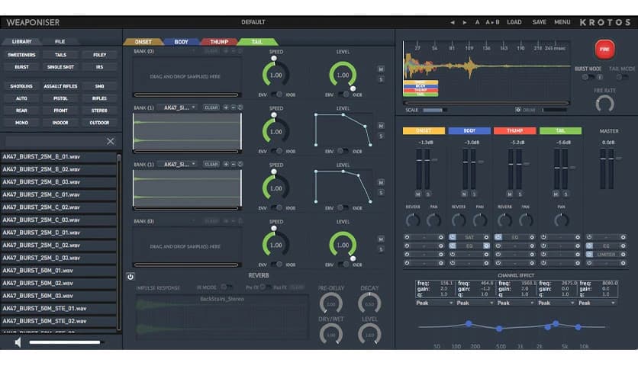Screen dimensions: 638x369
Task: Switch to the TAIL tab
Action: pyautogui.click(x=256, y=42)
